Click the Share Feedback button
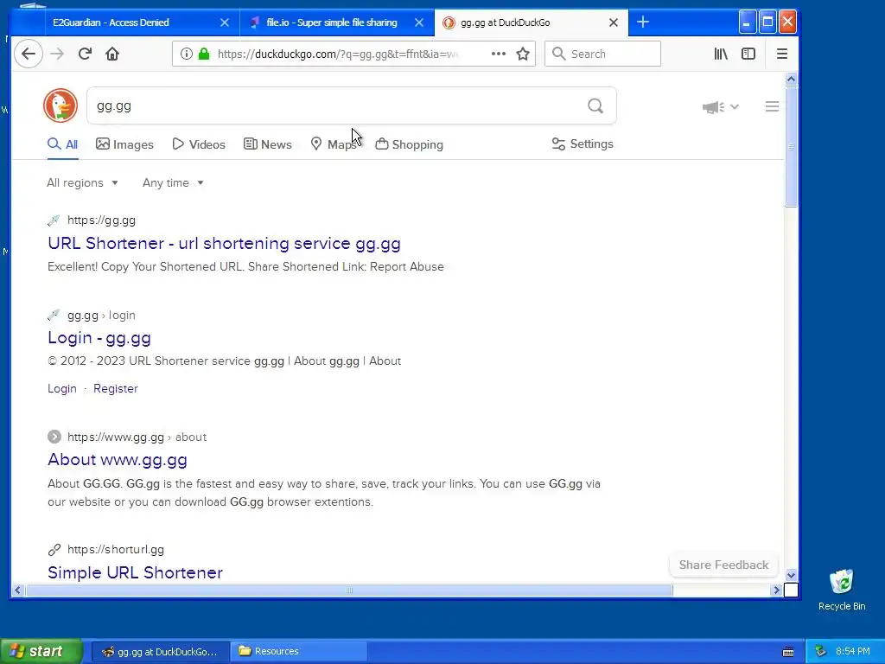This screenshot has width=885, height=664. pos(723,565)
